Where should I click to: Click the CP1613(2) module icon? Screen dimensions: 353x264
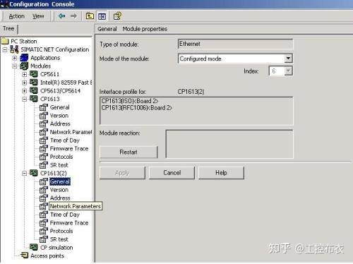point(33,173)
